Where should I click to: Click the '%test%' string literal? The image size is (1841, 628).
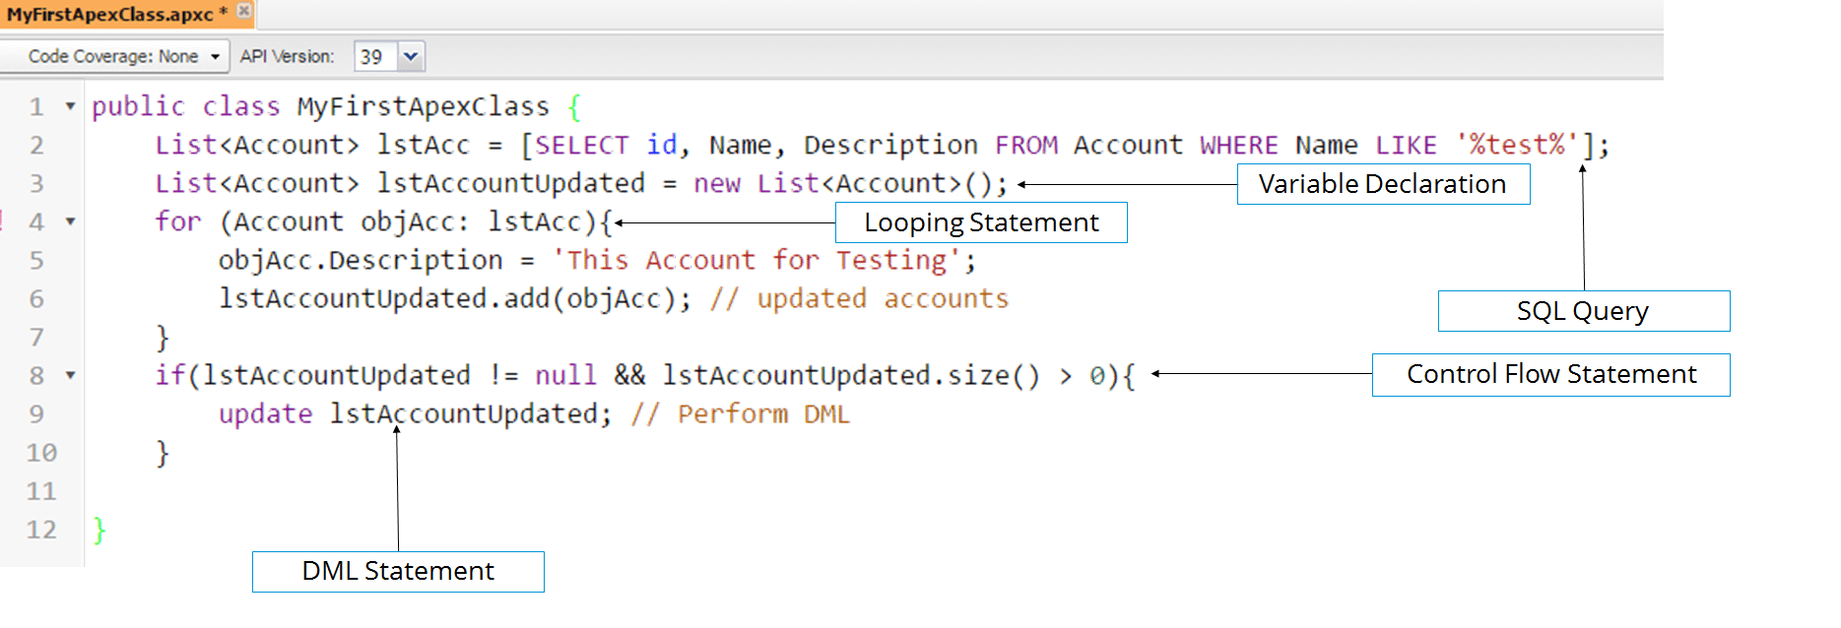click(x=1517, y=145)
